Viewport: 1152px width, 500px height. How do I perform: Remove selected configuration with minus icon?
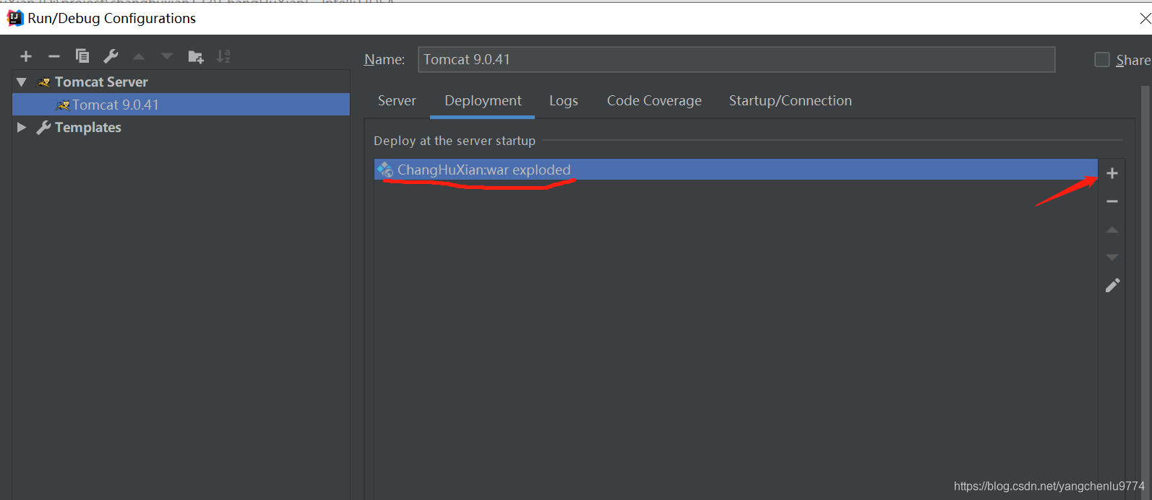click(x=54, y=56)
